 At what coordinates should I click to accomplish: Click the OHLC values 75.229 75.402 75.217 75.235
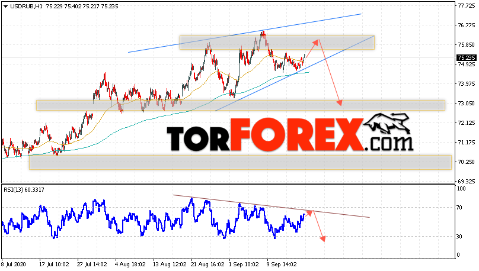pos(82,7)
